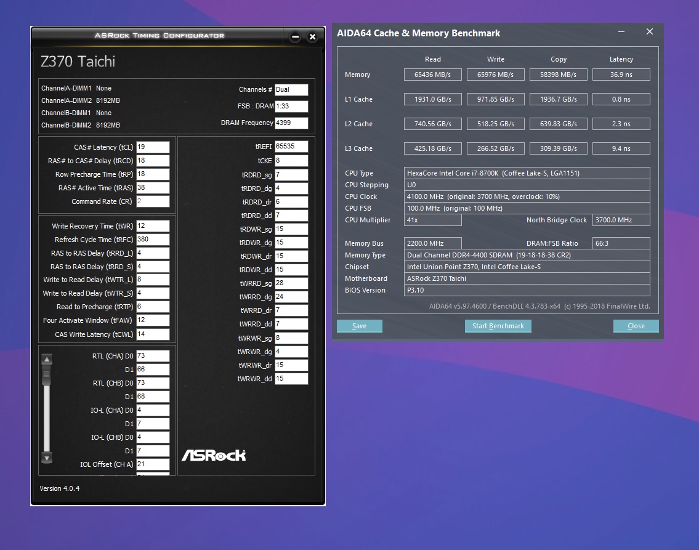Click the RTL (CHA) D0 field

[153, 355]
